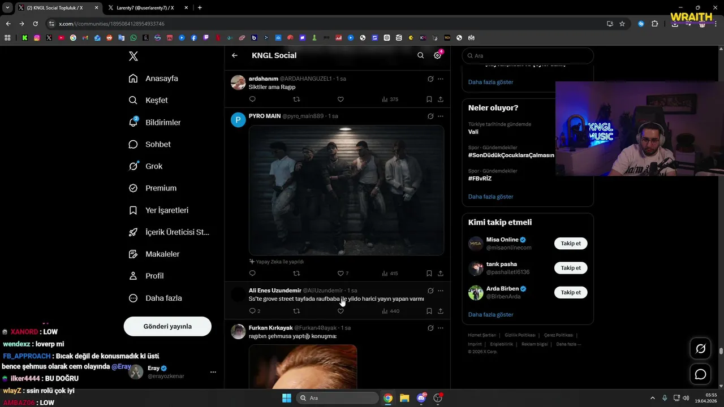The height and width of the screenshot is (407, 724).
Task: Open Grok from sidebar
Action: tap(145, 166)
